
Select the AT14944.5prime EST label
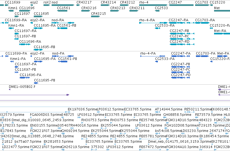click(169, 109)
